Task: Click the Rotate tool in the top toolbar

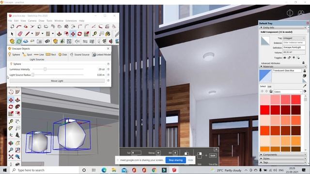Action: point(79,34)
